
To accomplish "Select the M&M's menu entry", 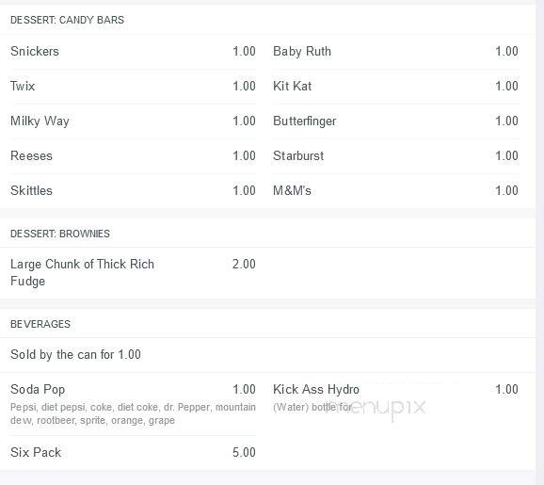I will 292,190.
